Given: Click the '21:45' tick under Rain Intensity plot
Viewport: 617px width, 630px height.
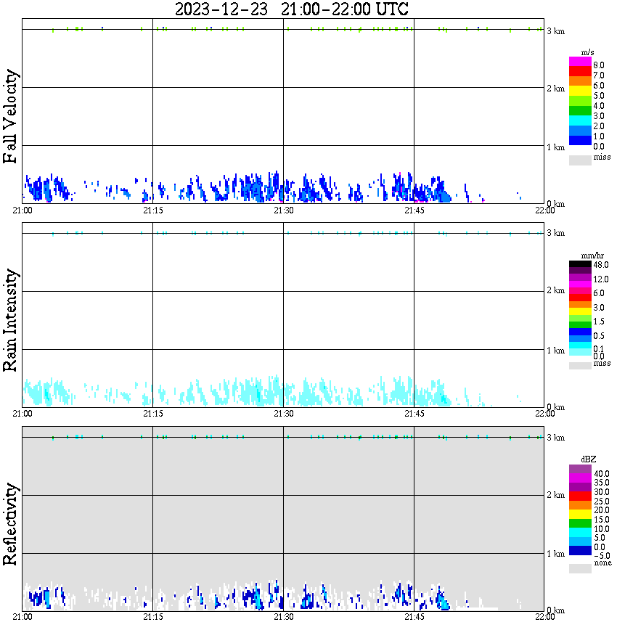Looking at the screenshot, I should pyautogui.click(x=414, y=414).
